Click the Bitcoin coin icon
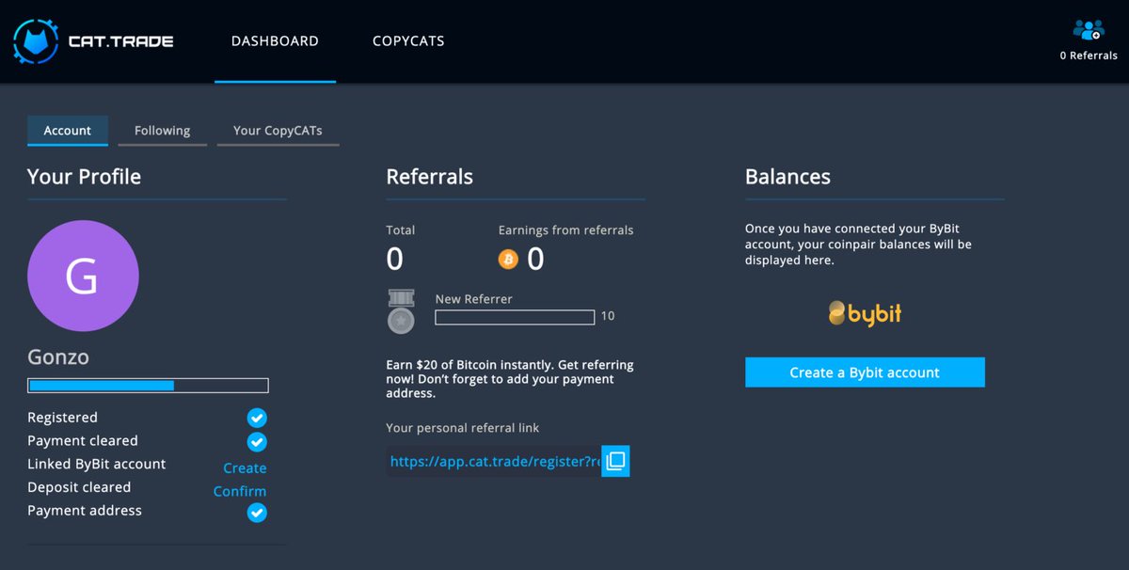Image resolution: width=1129 pixels, height=570 pixels. point(508,259)
